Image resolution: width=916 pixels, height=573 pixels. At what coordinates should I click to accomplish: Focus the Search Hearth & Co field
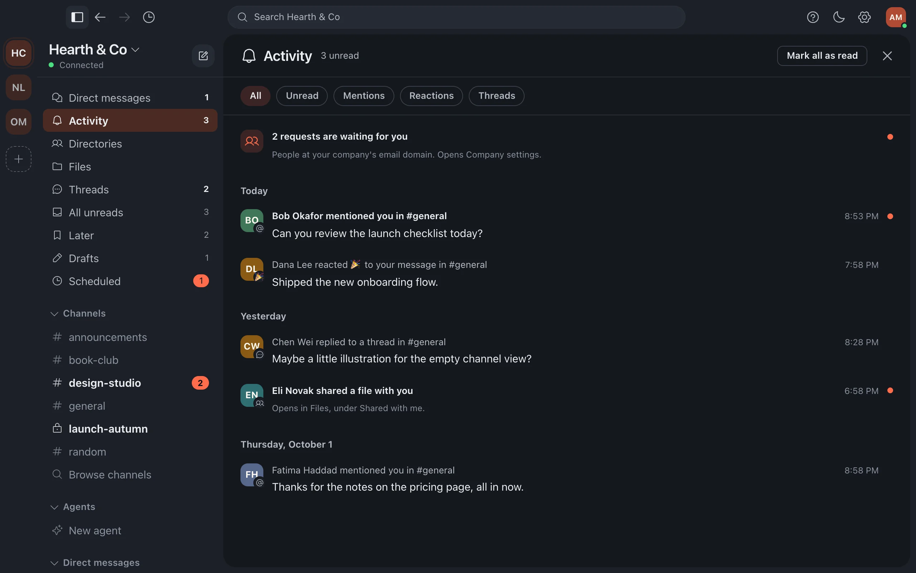[457, 17]
